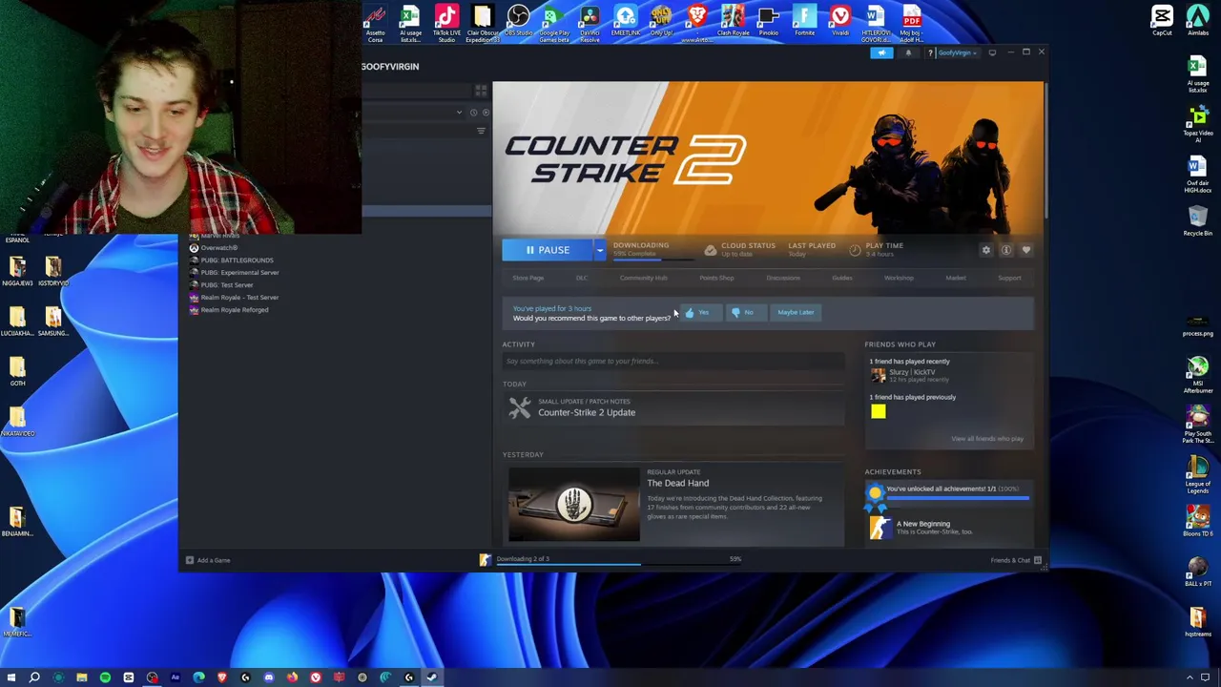Switch to Big Picture mode monitor icon

(992, 52)
